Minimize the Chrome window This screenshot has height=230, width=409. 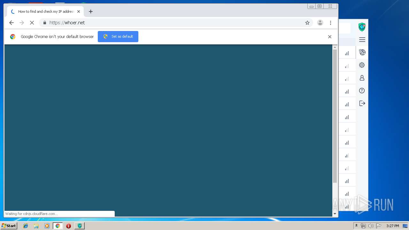(312, 6)
